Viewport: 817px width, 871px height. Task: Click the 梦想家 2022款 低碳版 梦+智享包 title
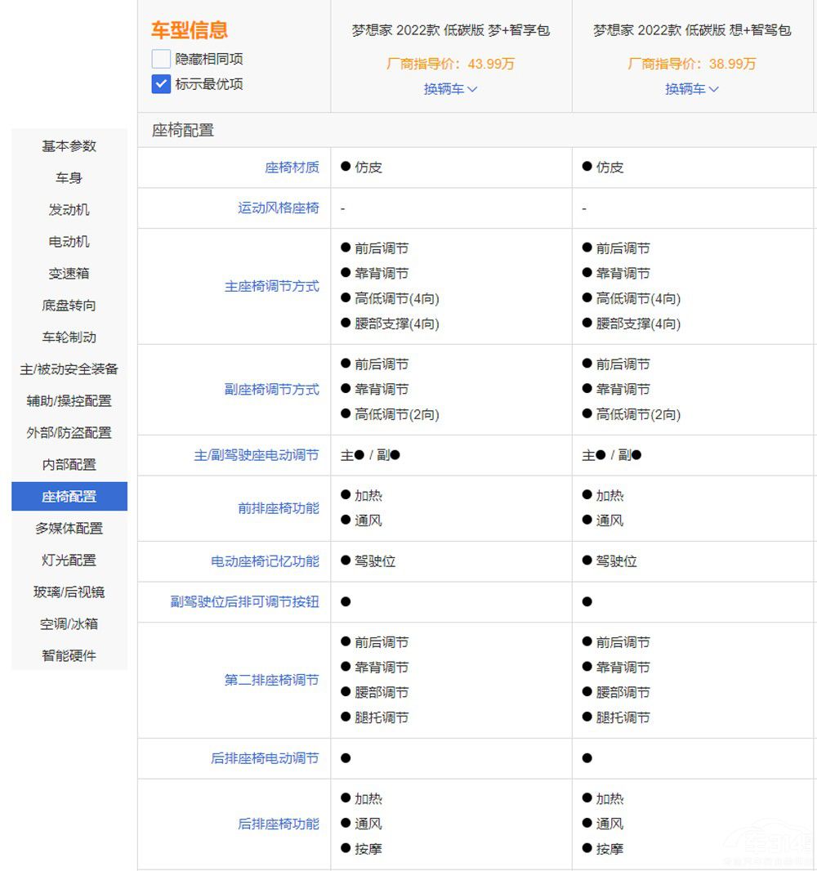[x=450, y=30]
